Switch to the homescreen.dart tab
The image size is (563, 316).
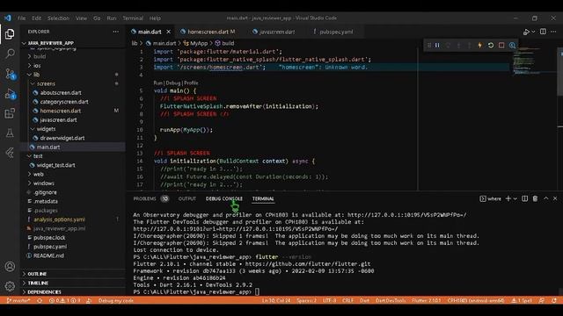coord(208,32)
